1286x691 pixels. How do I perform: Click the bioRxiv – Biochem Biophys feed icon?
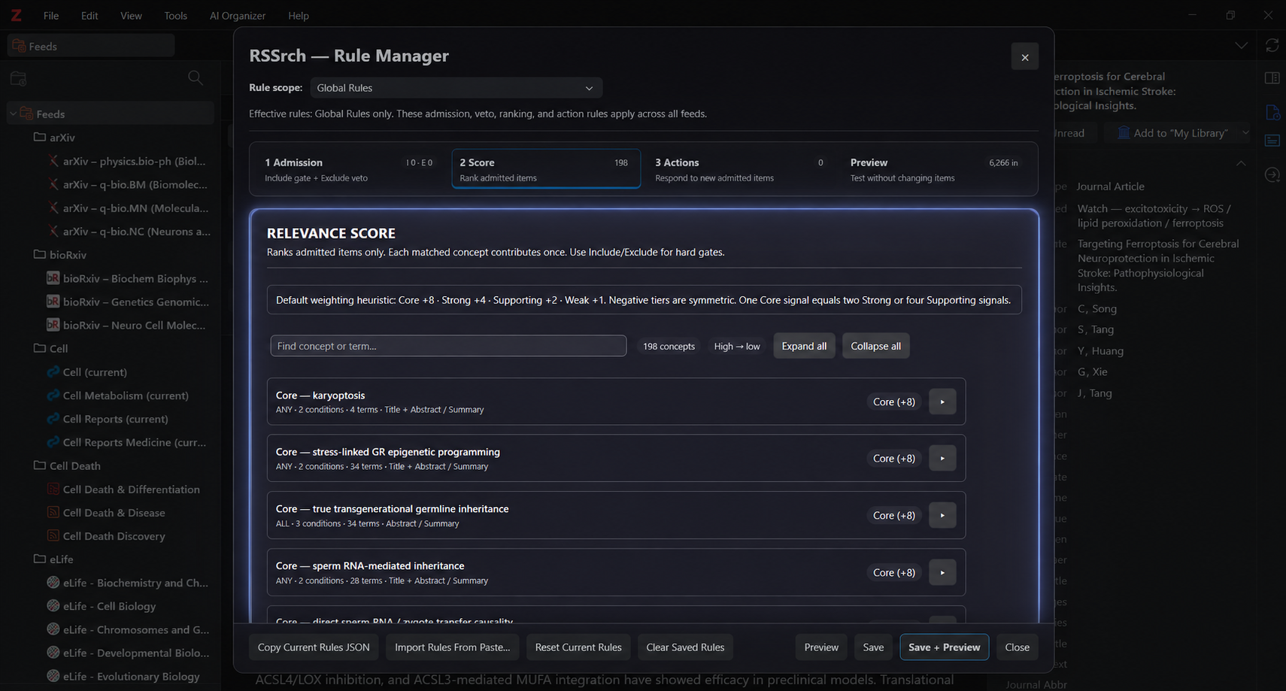[53, 277]
